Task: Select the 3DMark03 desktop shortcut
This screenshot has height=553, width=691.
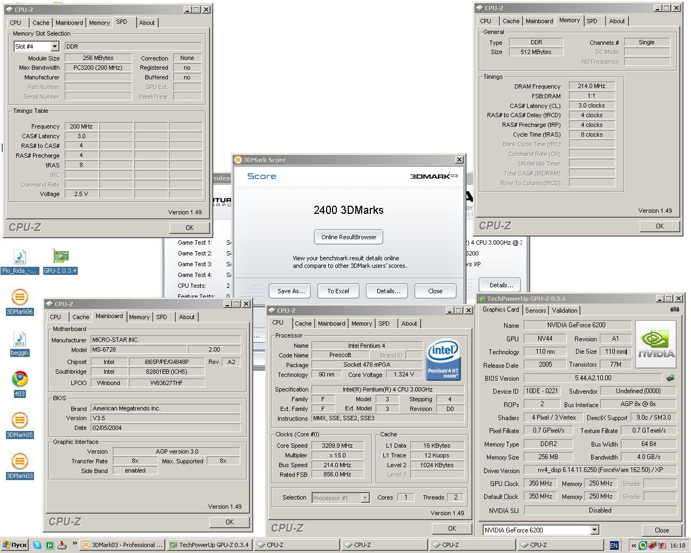Action: click(x=19, y=467)
